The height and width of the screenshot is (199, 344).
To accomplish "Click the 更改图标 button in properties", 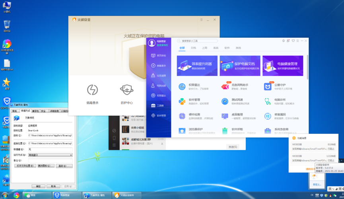I will click(46, 166).
